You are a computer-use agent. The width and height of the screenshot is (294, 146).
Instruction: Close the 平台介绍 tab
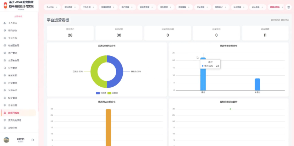(93, 7)
